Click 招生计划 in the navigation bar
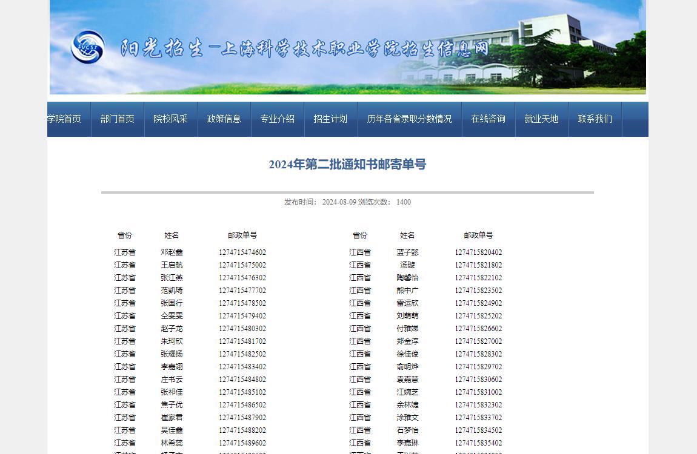Screen dimensions: 697x454 pos(331,119)
